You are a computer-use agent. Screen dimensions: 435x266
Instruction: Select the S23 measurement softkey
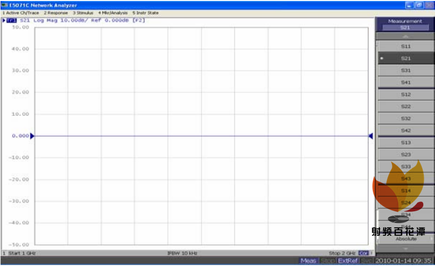point(406,155)
